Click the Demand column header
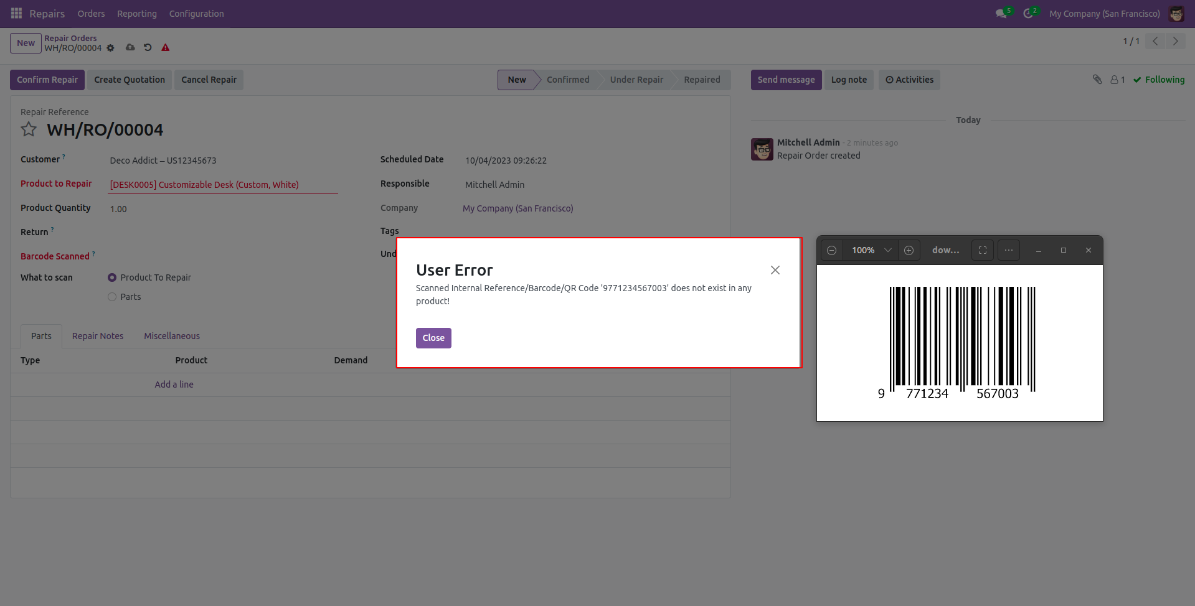1195x606 pixels. click(351, 360)
